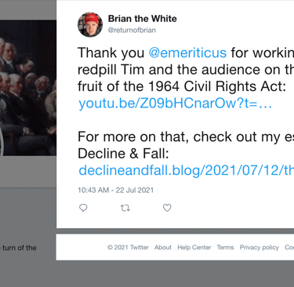294x287 pixels.
Task: Open the @emeriticus mention
Action: click(x=187, y=53)
